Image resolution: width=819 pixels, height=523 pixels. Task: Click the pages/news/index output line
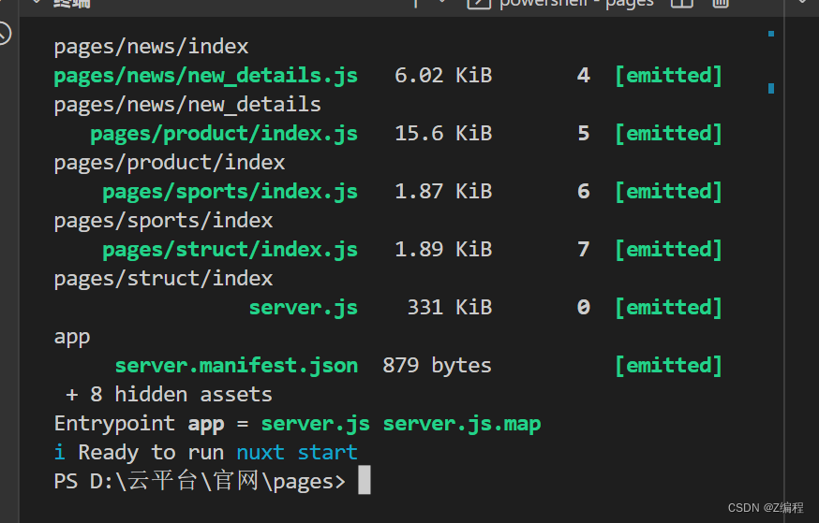pyautogui.click(x=151, y=47)
